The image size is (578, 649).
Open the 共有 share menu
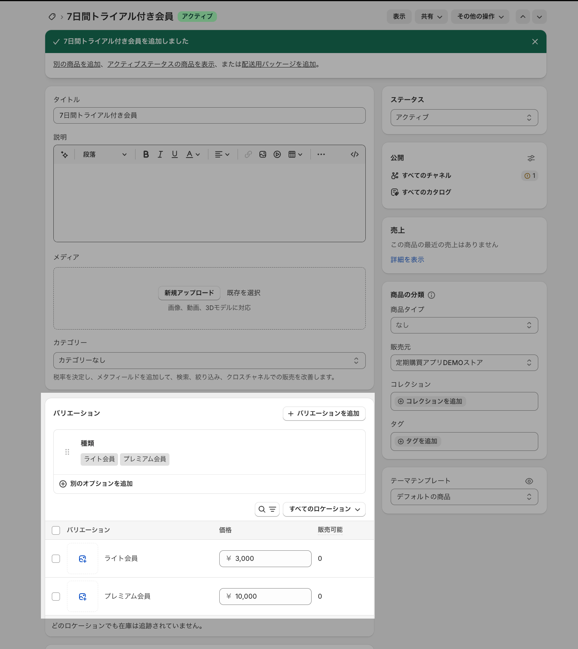pyautogui.click(x=432, y=17)
